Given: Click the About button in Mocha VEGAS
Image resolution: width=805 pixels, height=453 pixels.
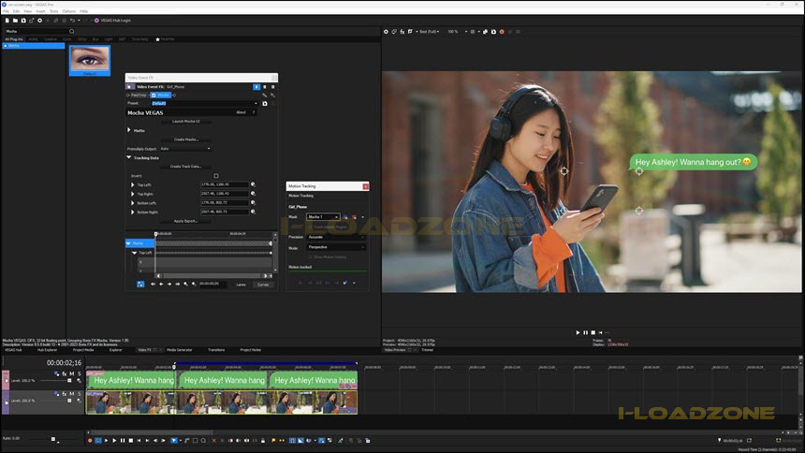Looking at the screenshot, I should pyautogui.click(x=241, y=112).
